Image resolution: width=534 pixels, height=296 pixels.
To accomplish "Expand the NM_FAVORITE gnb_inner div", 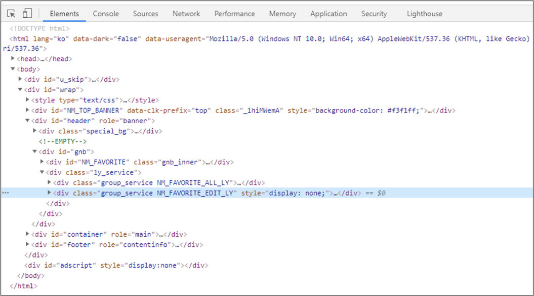I will (42, 162).
